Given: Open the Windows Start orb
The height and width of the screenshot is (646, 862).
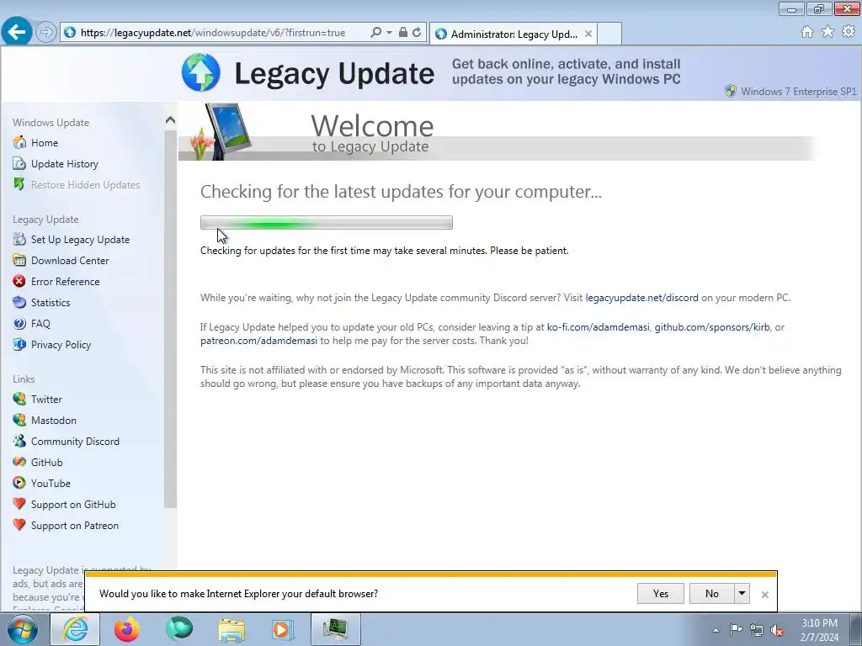Looking at the screenshot, I should click(23, 629).
